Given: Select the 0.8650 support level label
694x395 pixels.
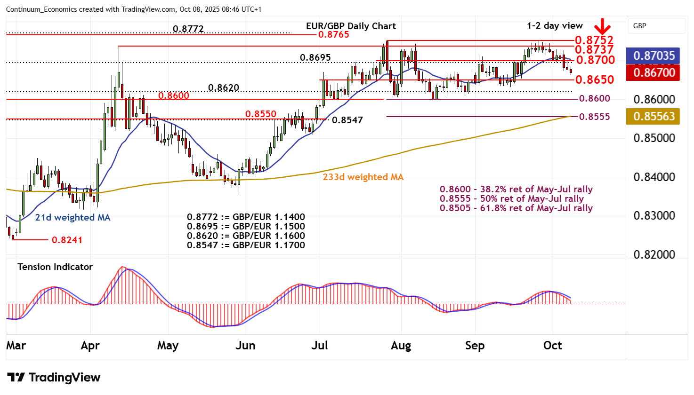Looking at the screenshot, I should click(x=595, y=79).
